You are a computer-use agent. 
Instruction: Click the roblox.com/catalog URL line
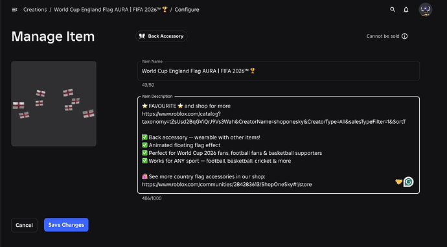181,114
